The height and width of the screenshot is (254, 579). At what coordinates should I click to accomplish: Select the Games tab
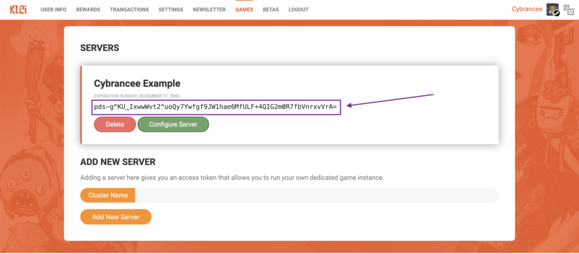coord(244,10)
